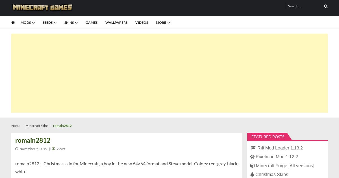Viewport: 339px width, 178px height.
Task: Click the yellow advertisement banner
Action: 169,73
